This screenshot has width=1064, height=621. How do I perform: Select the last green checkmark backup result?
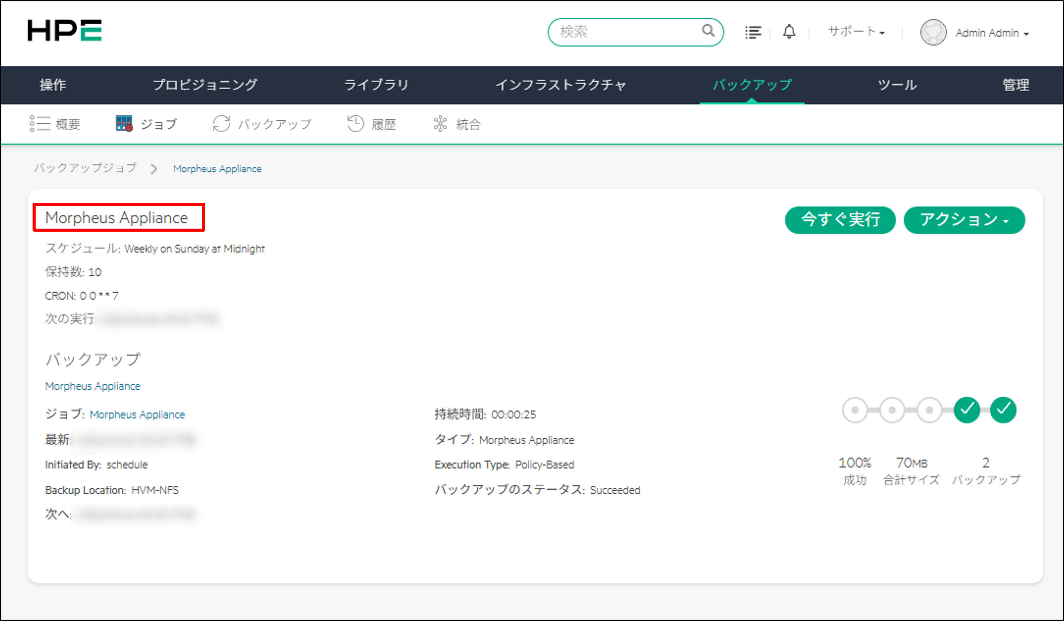[x=1003, y=410]
